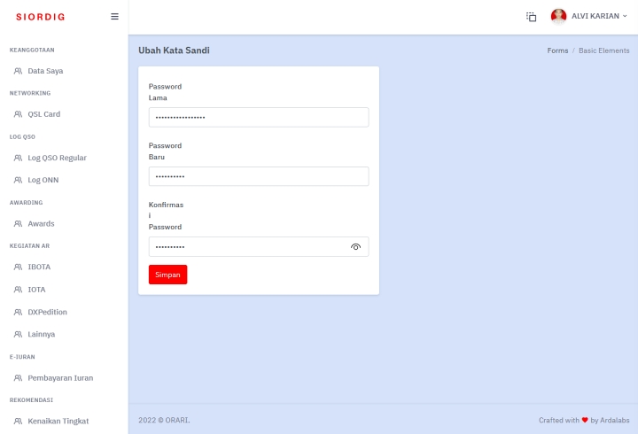Image resolution: width=638 pixels, height=434 pixels.
Task: Open Pembayaran Iuran in sidebar
Action: [60, 378]
